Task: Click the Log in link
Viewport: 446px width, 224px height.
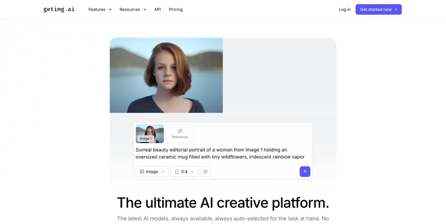Action: 345,9
